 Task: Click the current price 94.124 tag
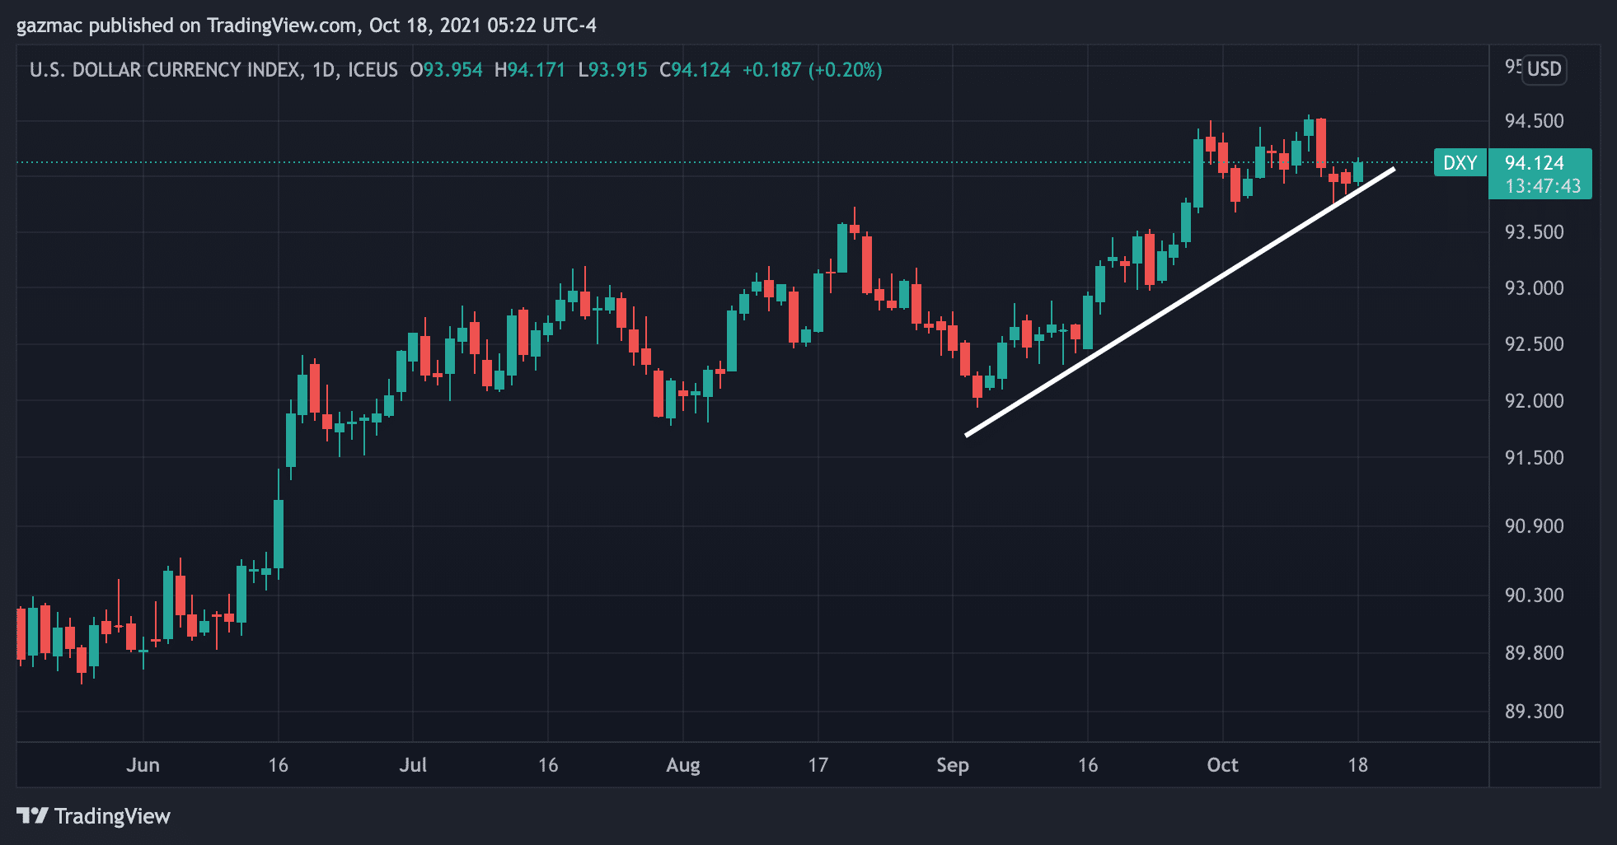[x=1534, y=163]
